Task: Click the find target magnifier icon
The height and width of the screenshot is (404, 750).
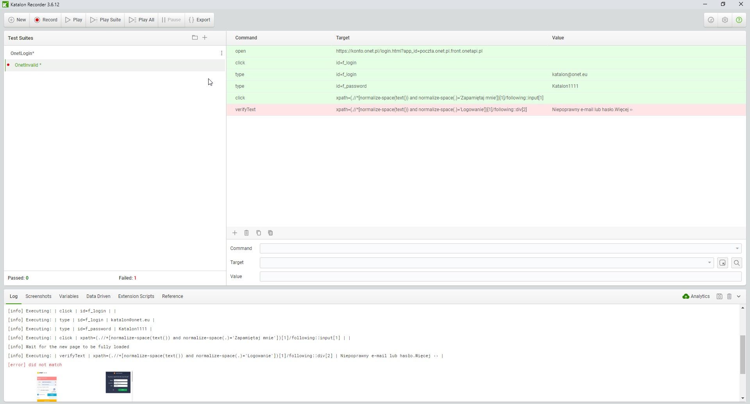Action: point(736,263)
